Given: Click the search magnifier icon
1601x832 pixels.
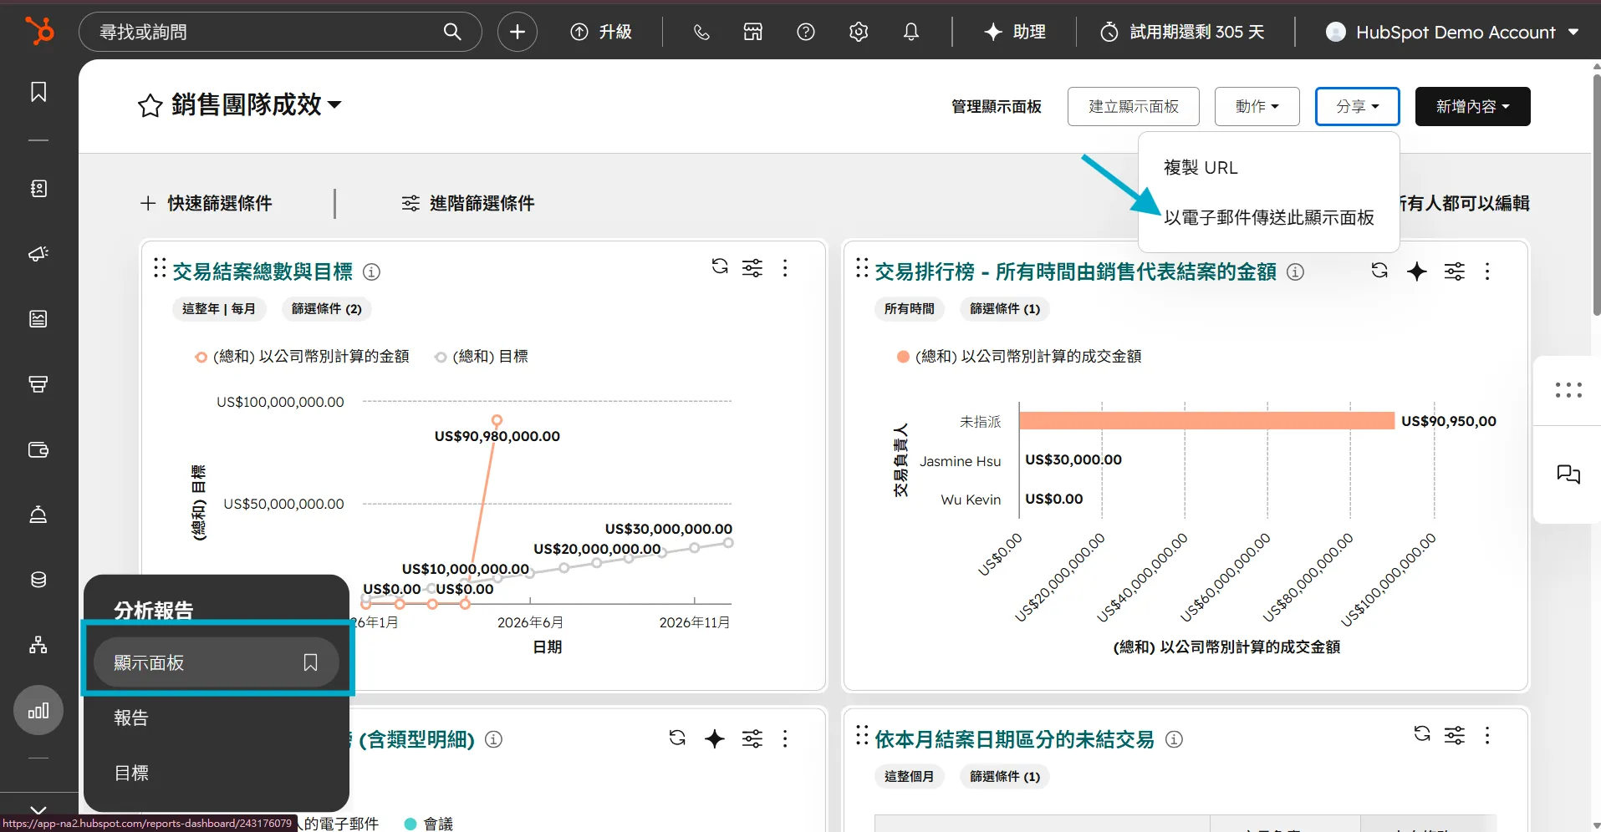Looking at the screenshot, I should tap(452, 32).
